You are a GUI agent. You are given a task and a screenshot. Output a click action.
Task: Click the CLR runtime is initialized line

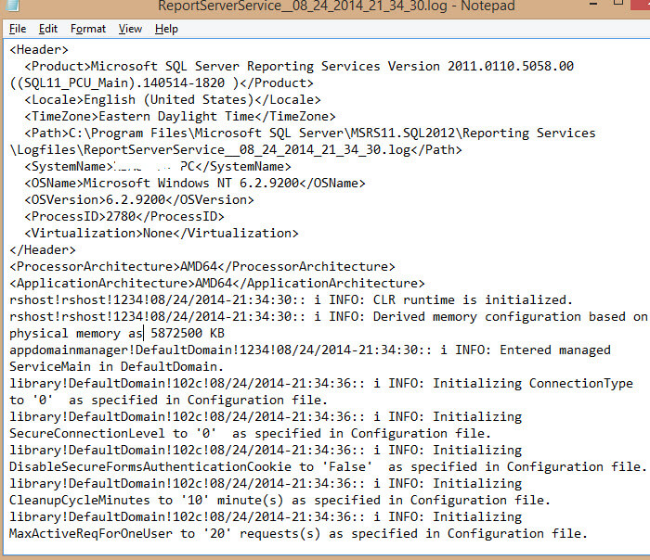pyautogui.click(x=291, y=299)
